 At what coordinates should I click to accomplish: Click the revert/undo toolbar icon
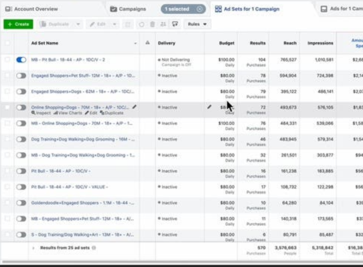(141, 24)
